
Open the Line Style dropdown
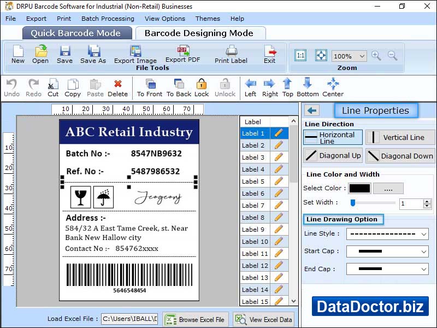click(424, 234)
